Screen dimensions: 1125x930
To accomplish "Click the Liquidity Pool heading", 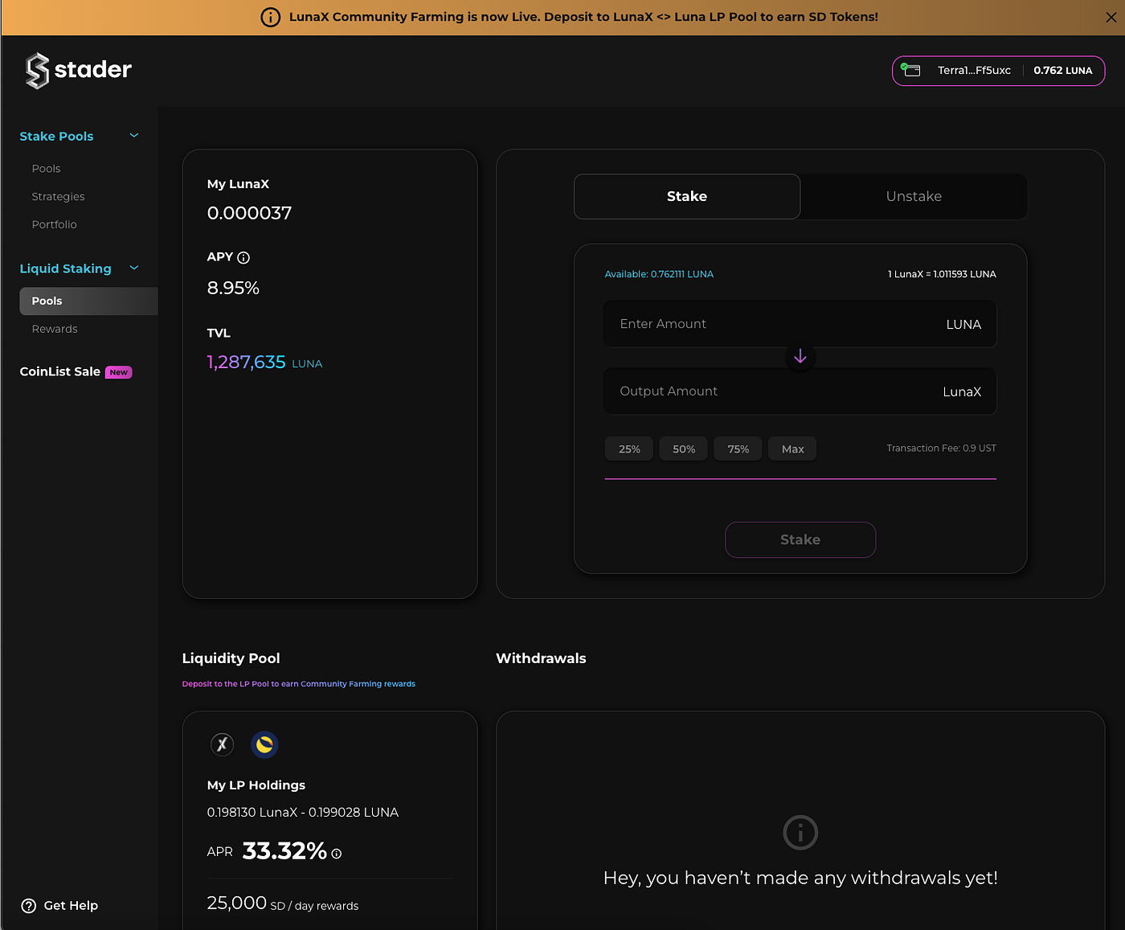I will click(x=231, y=658).
